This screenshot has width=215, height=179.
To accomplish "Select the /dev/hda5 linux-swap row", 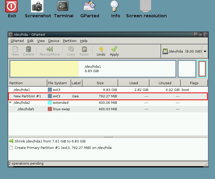I will point(108,109).
